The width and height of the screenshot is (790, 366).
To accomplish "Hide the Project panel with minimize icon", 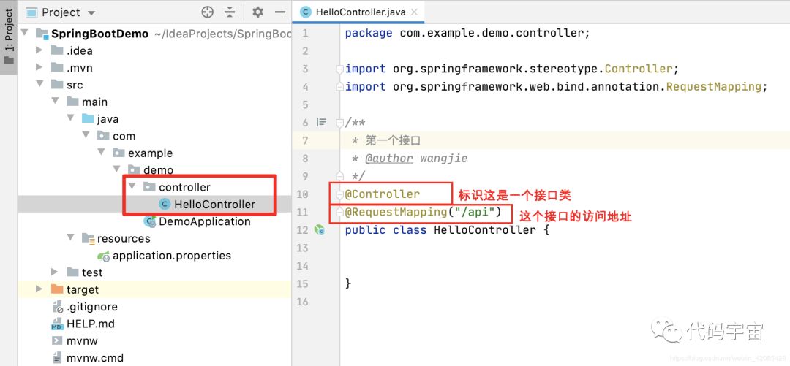I will (280, 12).
